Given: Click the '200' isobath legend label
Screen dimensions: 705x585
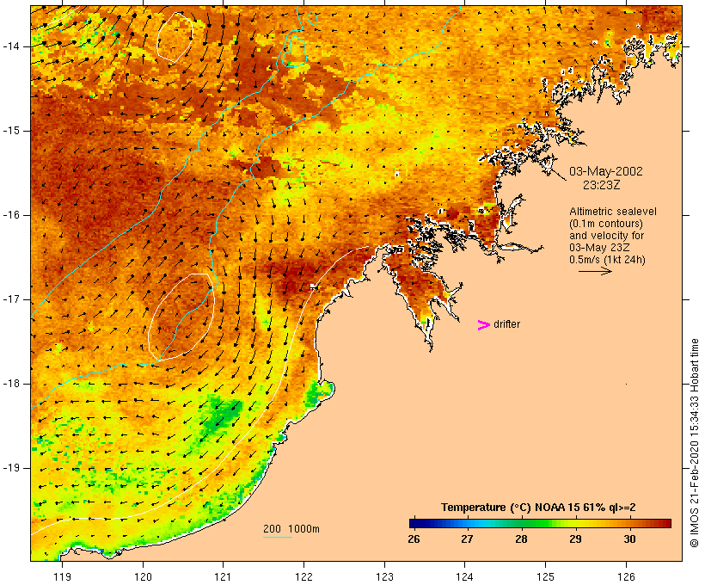Looking at the screenshot, I should coord(272,529).
